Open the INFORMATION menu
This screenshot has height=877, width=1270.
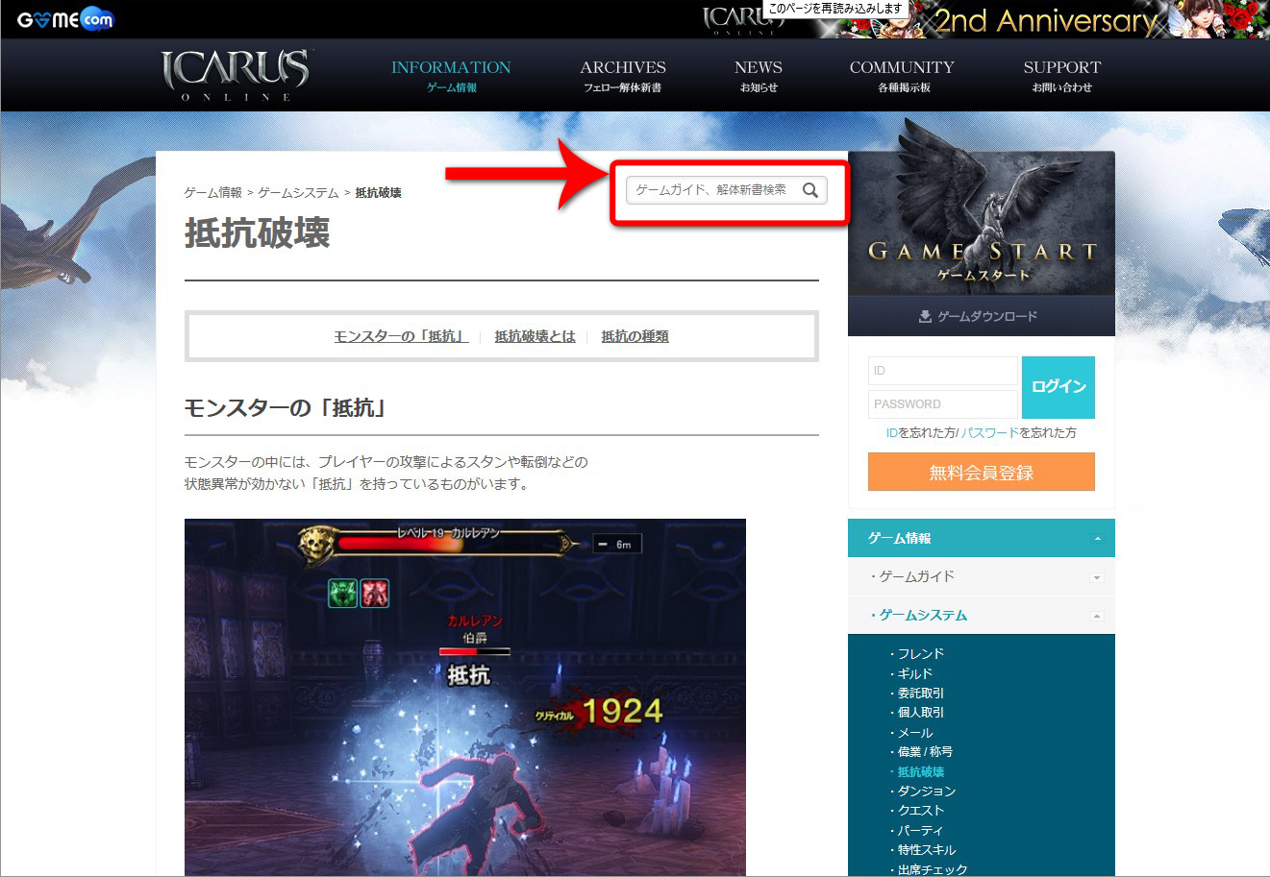pos(451,76)
